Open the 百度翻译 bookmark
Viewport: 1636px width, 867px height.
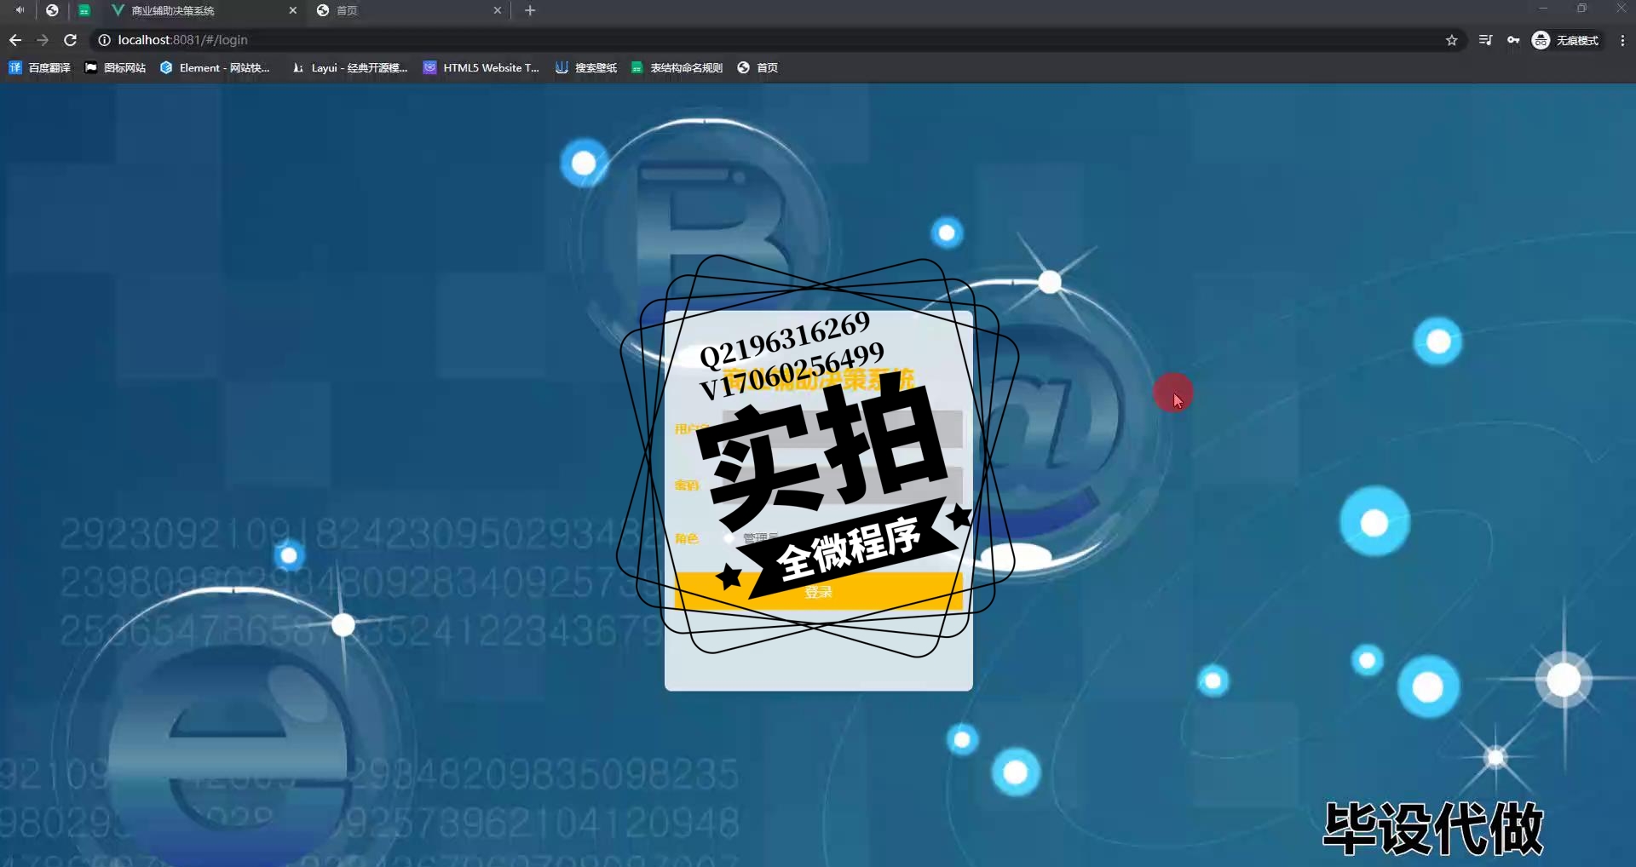(40, 67)
